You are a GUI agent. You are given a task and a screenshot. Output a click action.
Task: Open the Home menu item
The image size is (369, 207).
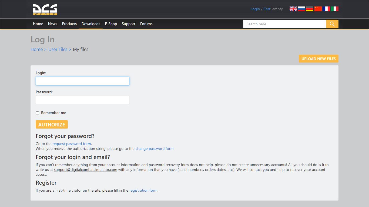click(x=38, y=24)
